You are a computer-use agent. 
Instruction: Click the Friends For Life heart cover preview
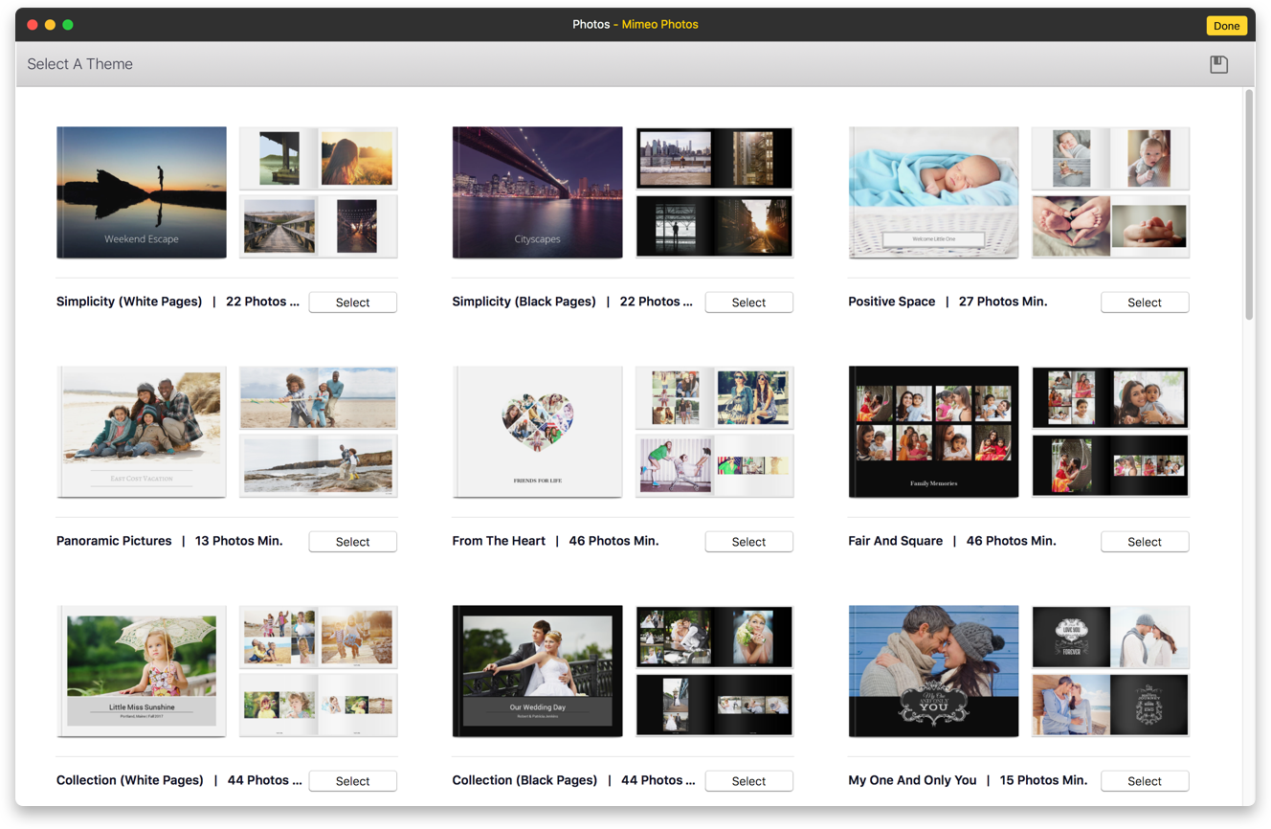click(x=537, y=431)
